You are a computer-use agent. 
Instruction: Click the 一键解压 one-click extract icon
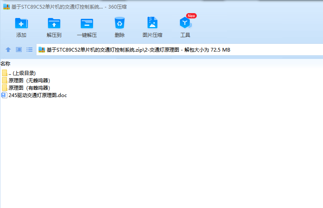coord(87,24)
